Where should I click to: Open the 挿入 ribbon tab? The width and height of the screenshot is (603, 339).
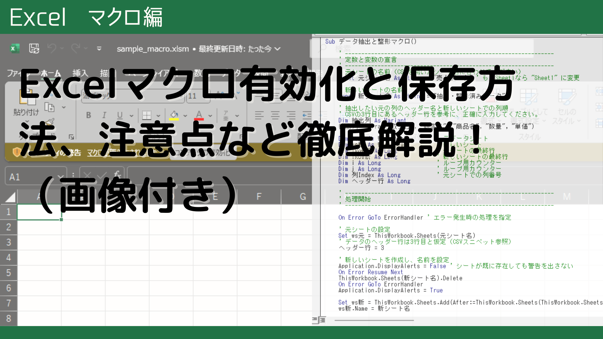(x=80, y=73)
